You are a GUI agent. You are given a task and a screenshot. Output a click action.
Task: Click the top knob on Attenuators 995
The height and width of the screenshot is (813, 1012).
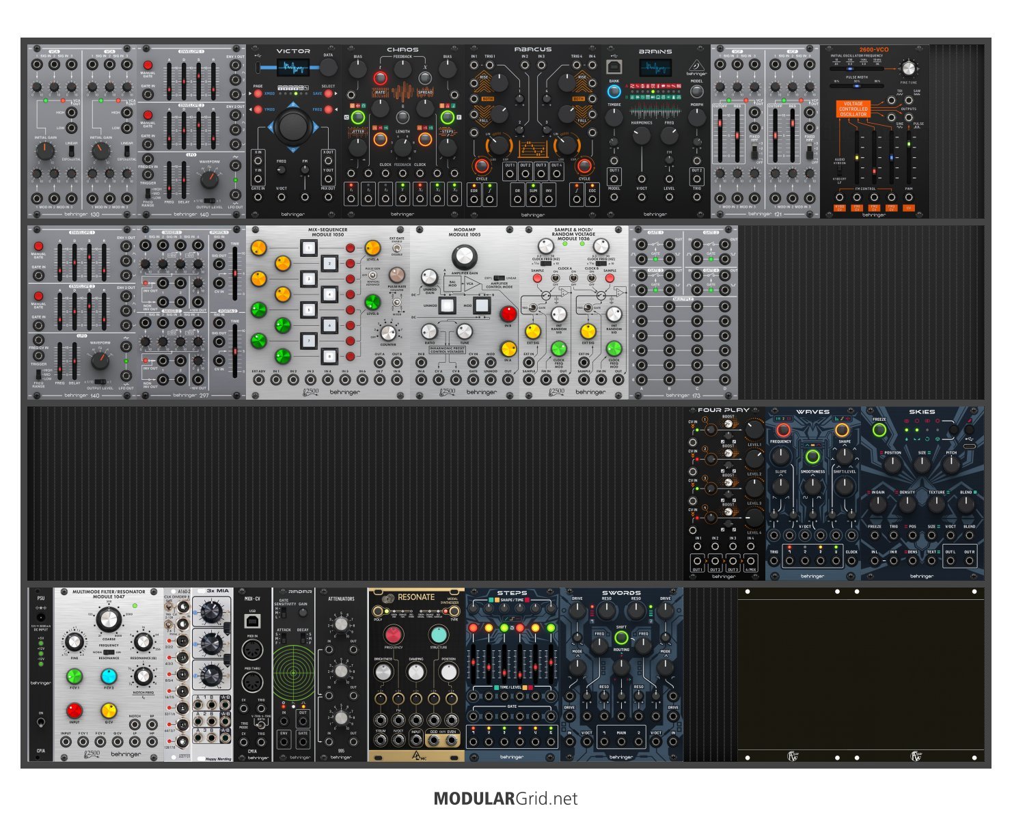pos(341,623)
